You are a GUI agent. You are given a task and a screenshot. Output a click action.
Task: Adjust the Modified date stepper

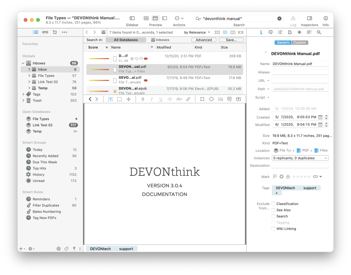pyautogui.click(x=326, y=125)
